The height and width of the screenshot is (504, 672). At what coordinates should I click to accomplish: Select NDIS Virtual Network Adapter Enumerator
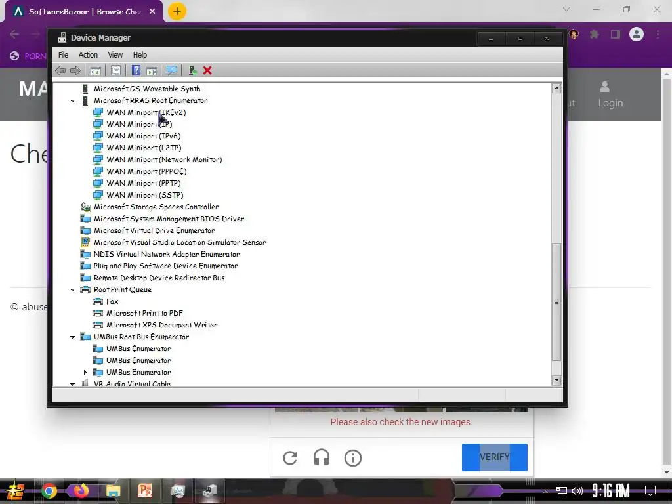pos(167,254)
